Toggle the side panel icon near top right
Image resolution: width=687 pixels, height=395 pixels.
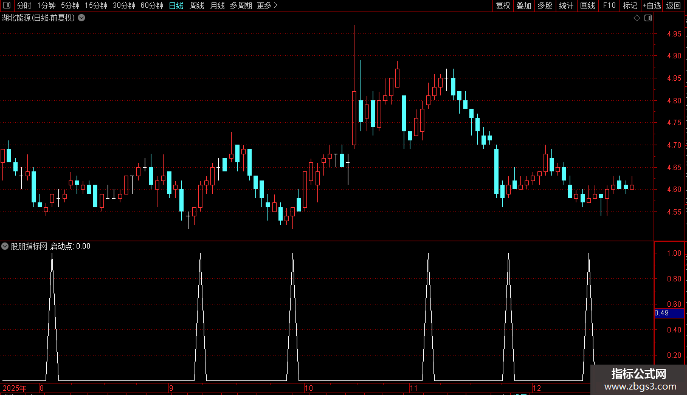(x=648, y=18)
